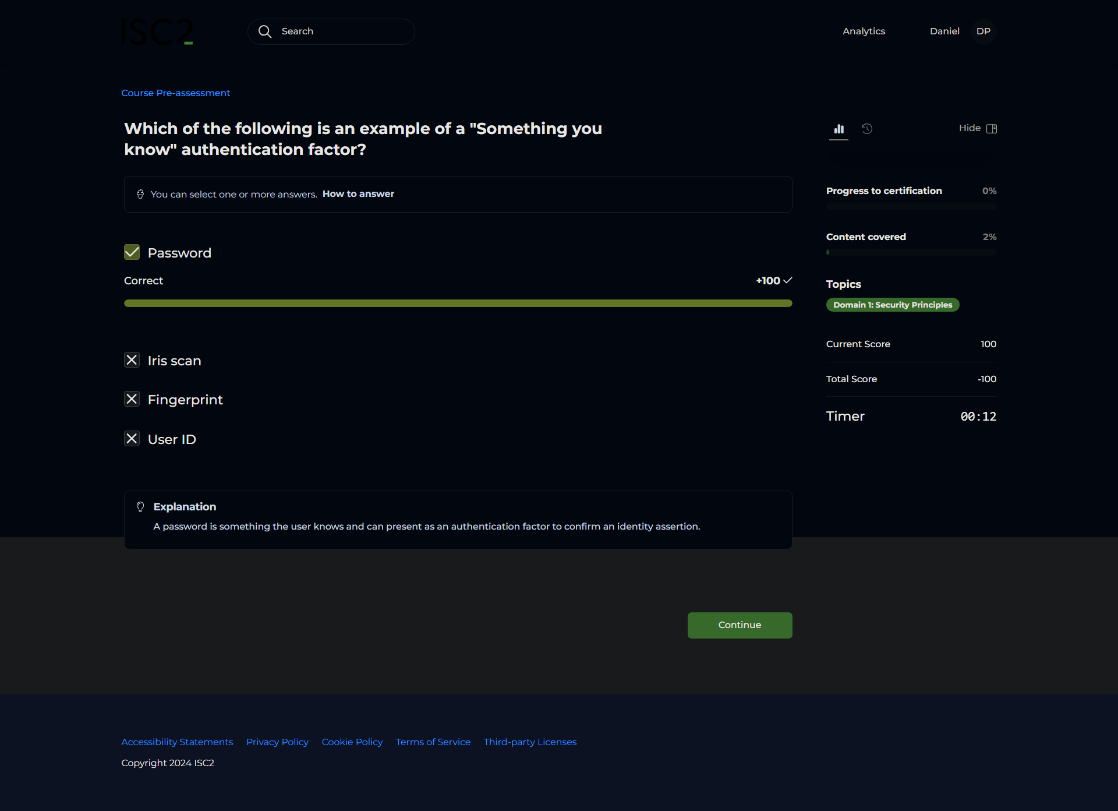1118x811 pixels.
Task: Toggle the Fingerprint checkbox
Action: click(132, 399)
